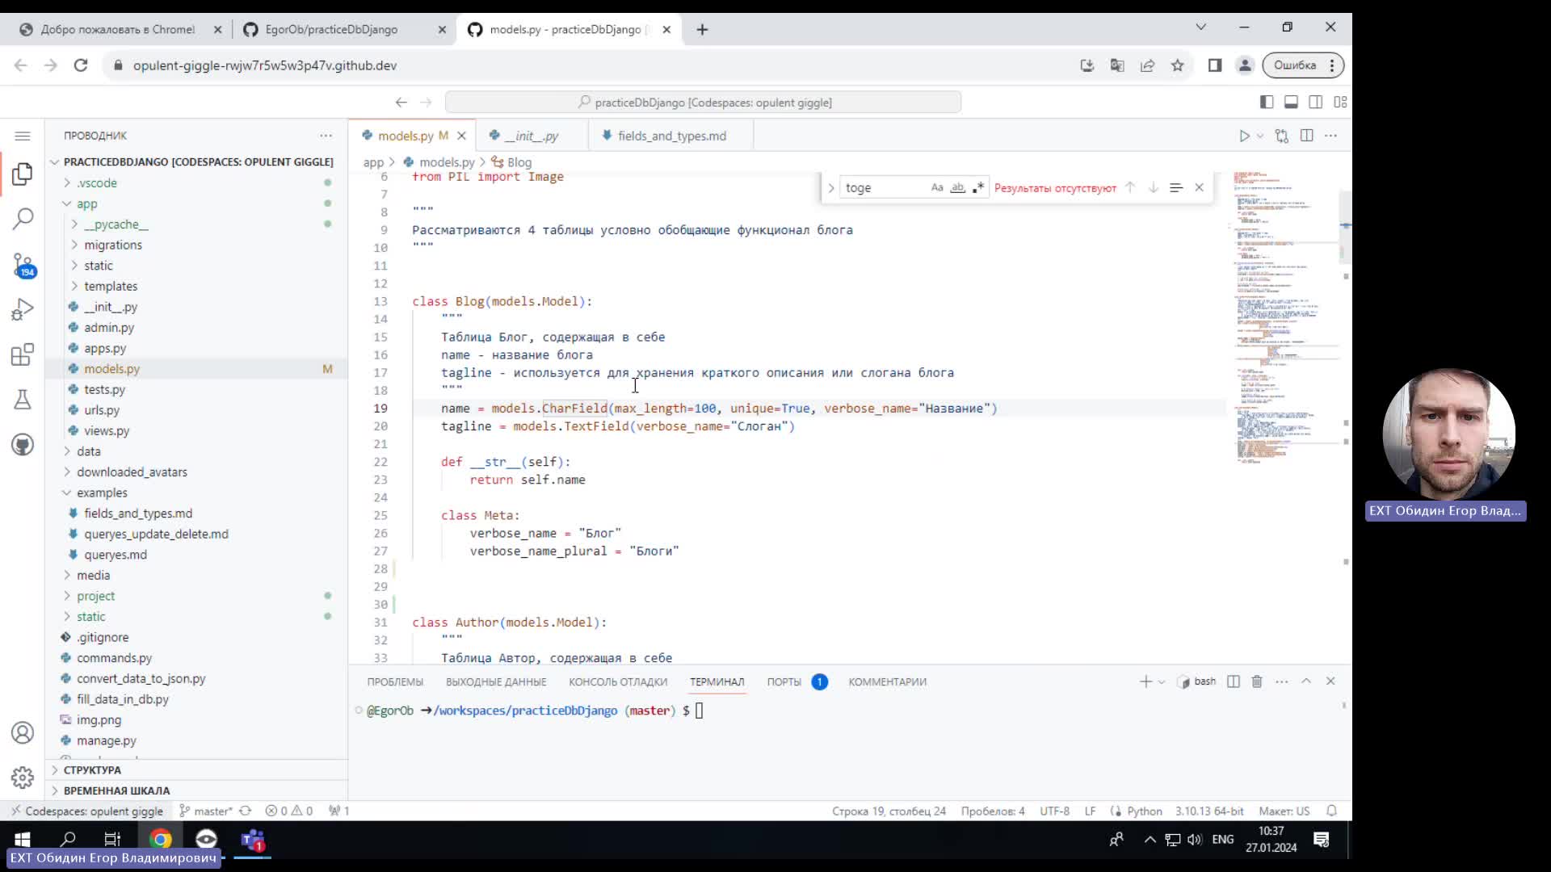Open the КОНСОЛЬ ОТЛАДКИ panel tab
This screenshot has height=872, width=1551.
coord(618,681)
